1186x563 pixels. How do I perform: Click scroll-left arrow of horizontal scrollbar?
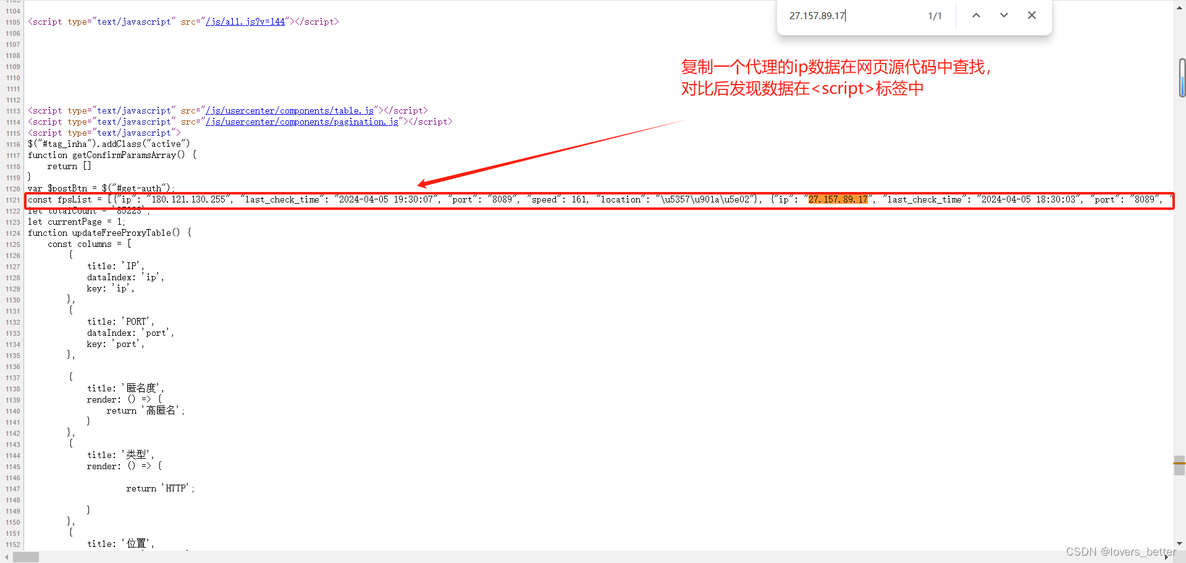click(x=6, y=557)
